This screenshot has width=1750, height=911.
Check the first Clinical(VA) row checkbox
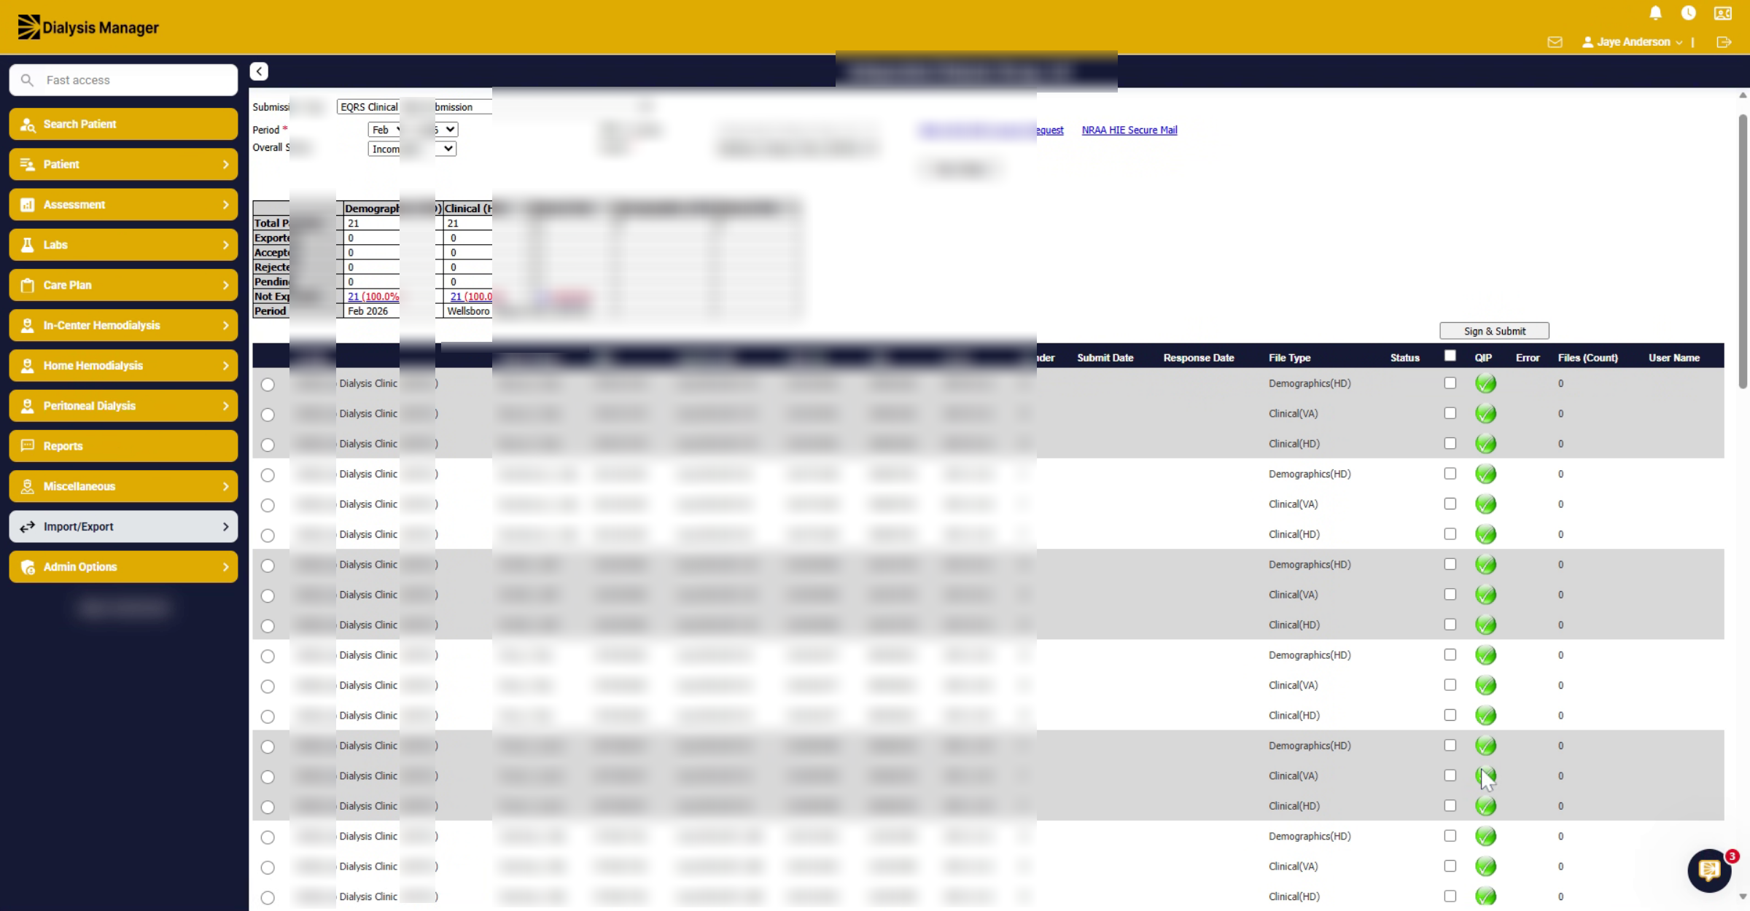(x=1450, y=413)
